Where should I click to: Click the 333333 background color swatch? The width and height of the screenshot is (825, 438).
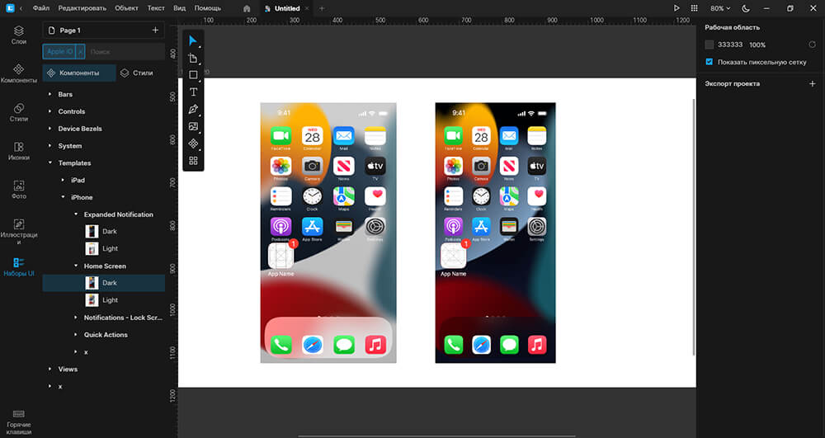point(709,45)
